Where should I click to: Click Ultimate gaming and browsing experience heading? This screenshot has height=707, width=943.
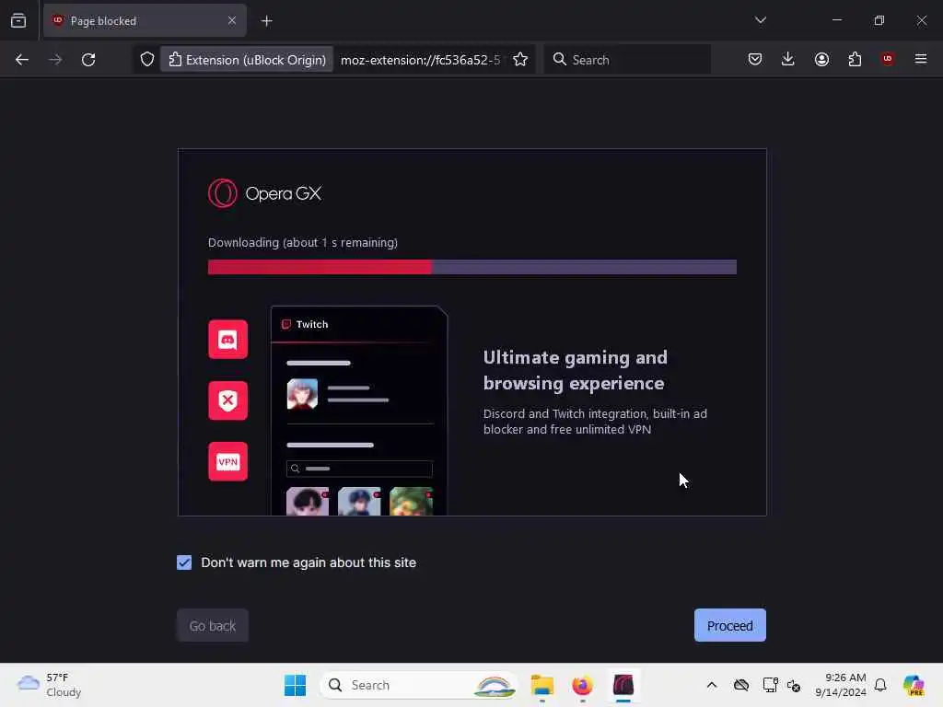pos(575,370)
